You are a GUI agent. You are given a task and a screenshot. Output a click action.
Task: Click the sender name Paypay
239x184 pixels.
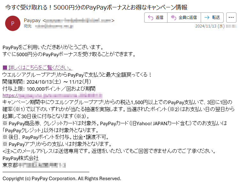[x=32, y=20]
